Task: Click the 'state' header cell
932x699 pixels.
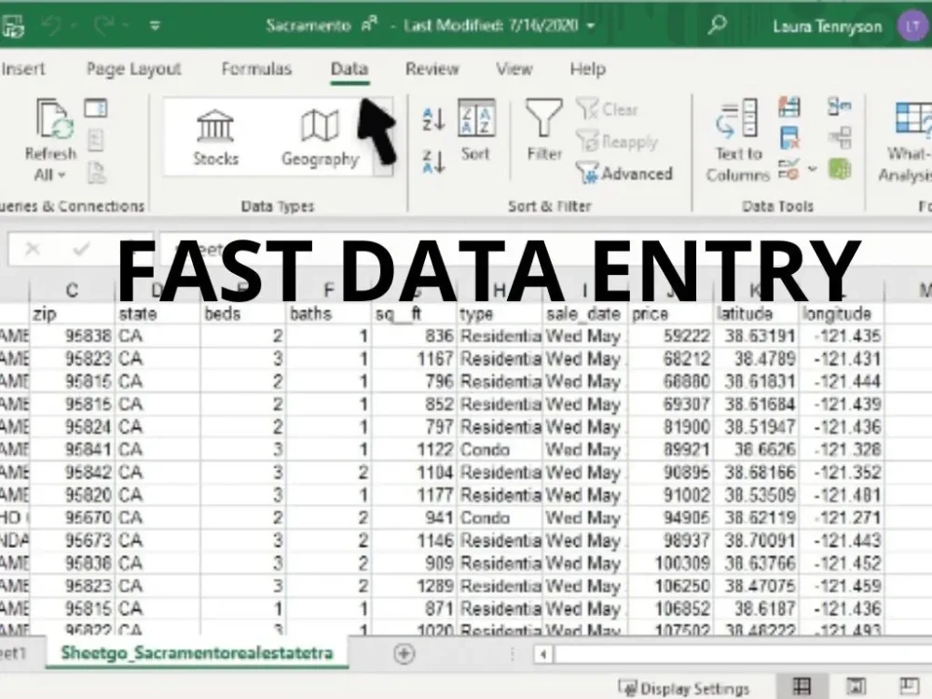Action: click(x=158, y=313)
